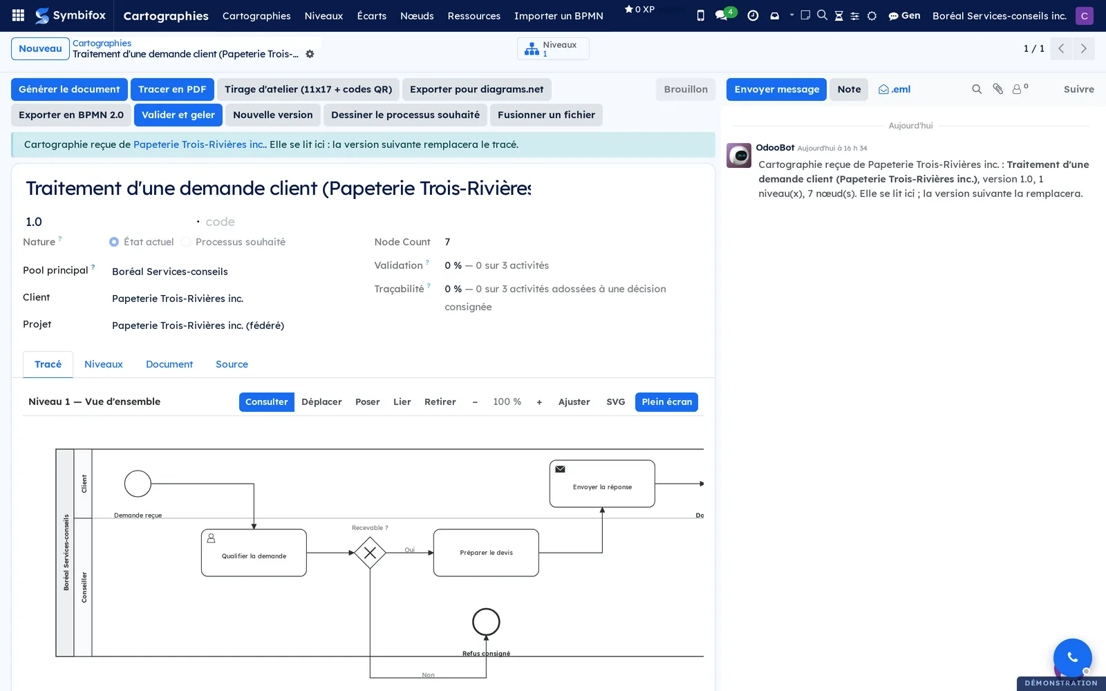Viewport: 1106px width, 691px height.
Task: Search chatter messages magnifier icon
Action: pos(977,89)
